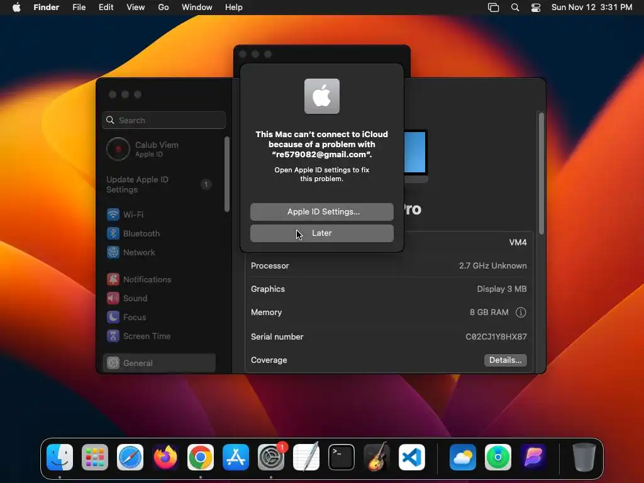Open the Finder menu
The height and width of the screenshot is (483, 644).
click(46, 8)
